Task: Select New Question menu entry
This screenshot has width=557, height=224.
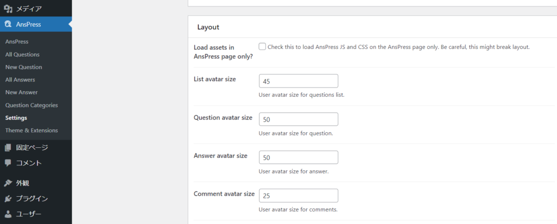Action: pyautogui.click(x=23, y=67)
